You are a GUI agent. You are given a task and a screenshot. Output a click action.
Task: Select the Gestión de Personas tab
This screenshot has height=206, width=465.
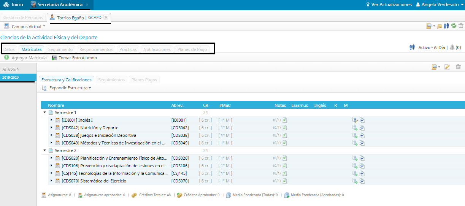(23, 17)
